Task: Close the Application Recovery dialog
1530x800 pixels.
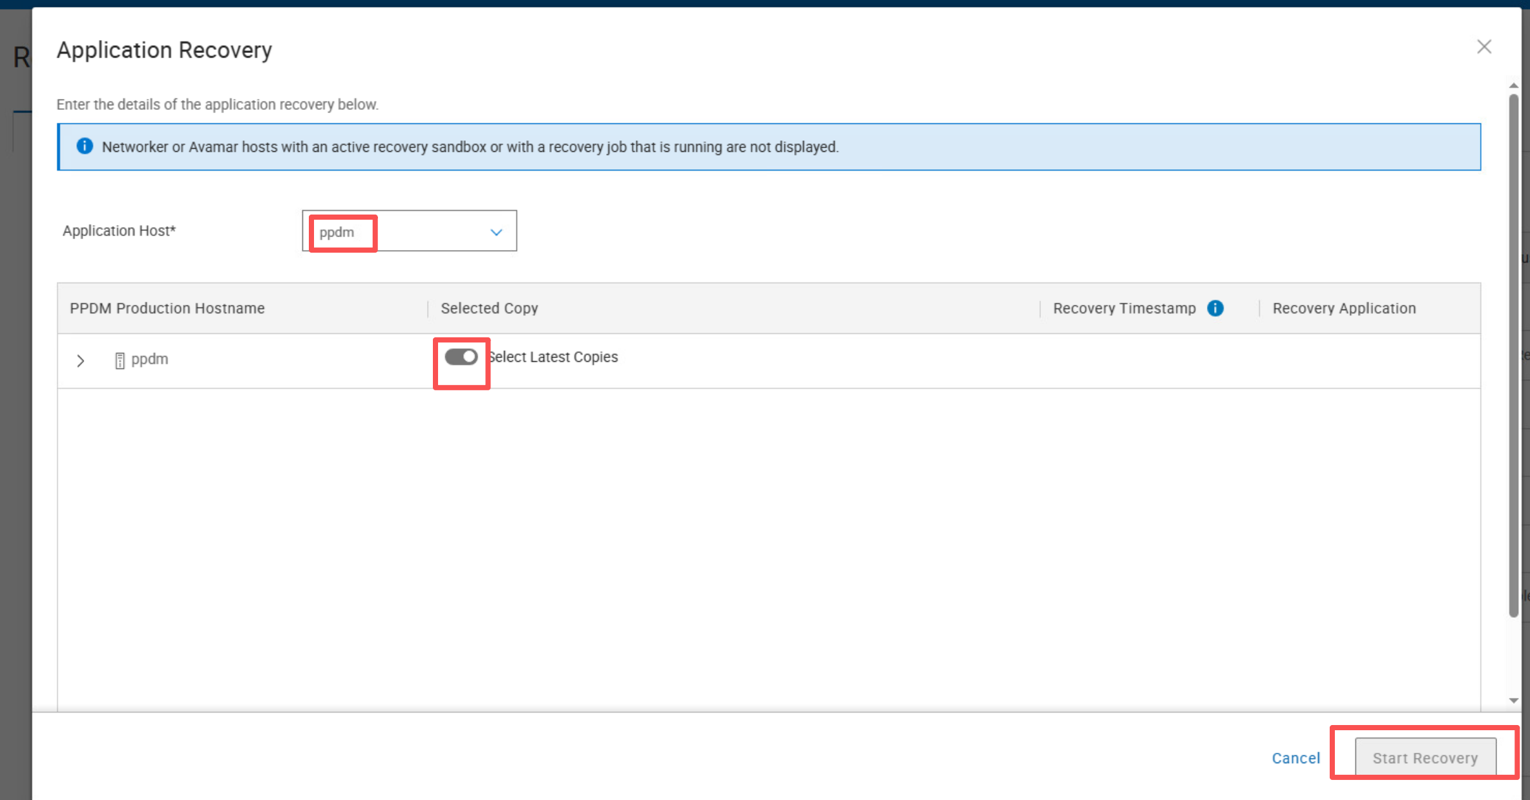Action: click(x=1483, y=47)
